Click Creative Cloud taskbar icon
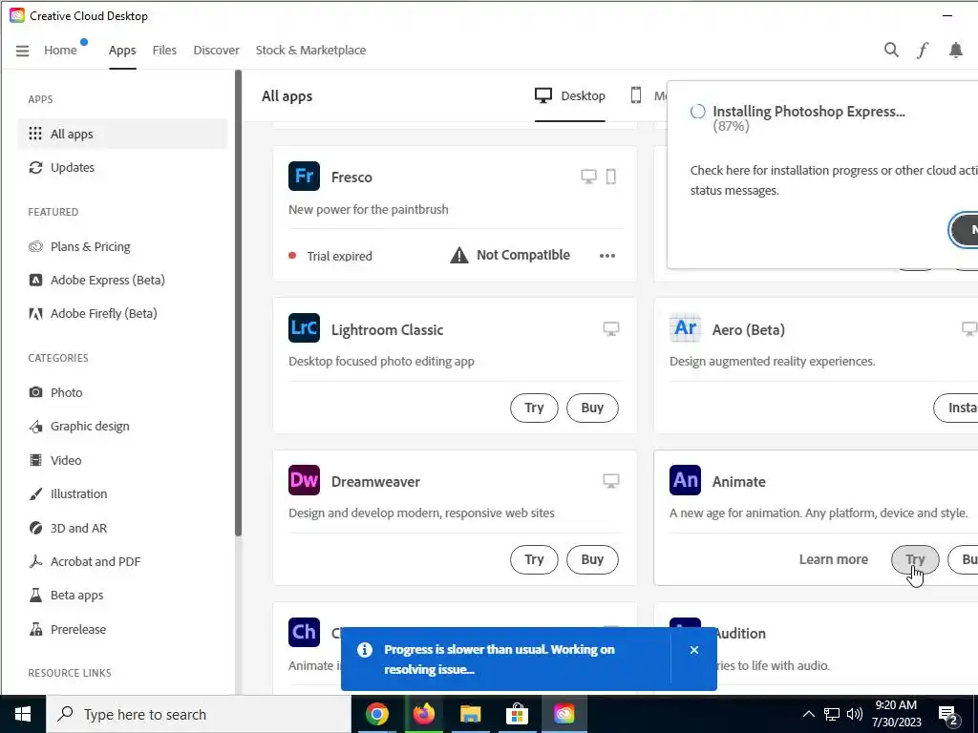 tap(563, 714)
